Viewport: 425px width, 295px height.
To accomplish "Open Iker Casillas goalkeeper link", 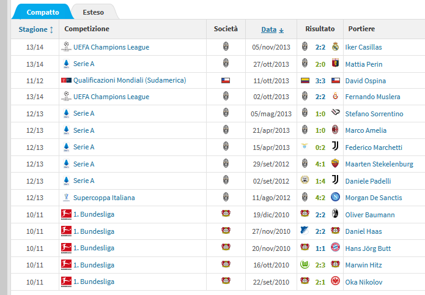I will (363, 47).
